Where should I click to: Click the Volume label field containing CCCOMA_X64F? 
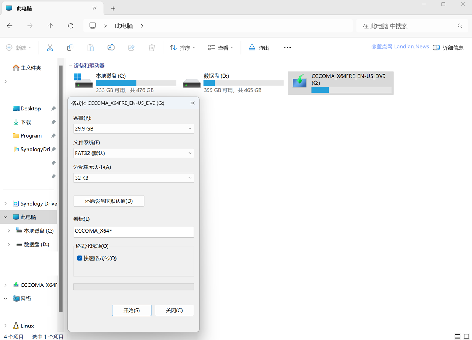(133, 231)
